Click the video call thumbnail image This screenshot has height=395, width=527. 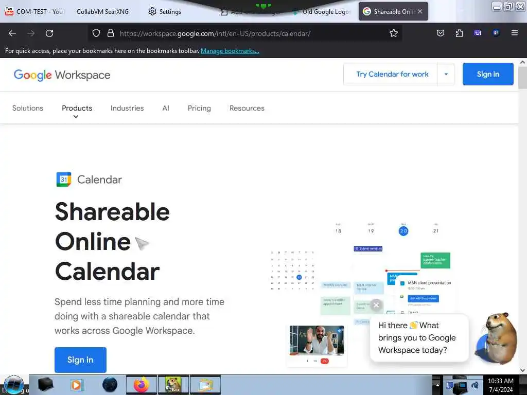[317, 340]
